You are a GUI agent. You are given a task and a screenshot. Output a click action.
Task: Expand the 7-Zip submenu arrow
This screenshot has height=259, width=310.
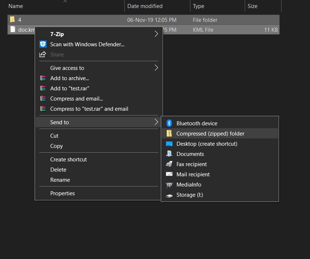tap(156, 34)
